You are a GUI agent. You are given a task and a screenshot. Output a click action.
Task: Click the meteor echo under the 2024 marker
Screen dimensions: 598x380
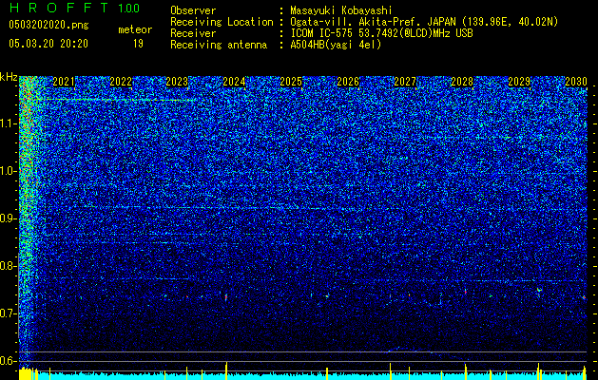pyautogui.click(x=225, y=296)
